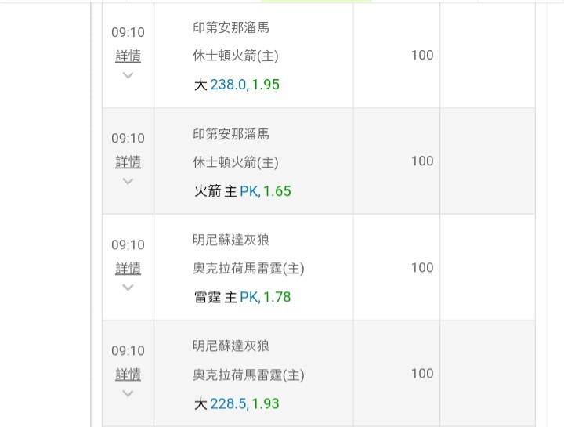The image size is (564, 427).
Task: Select the 雷霆 主 PK, 1.78 odds text
Action: [x=242, y=297]
